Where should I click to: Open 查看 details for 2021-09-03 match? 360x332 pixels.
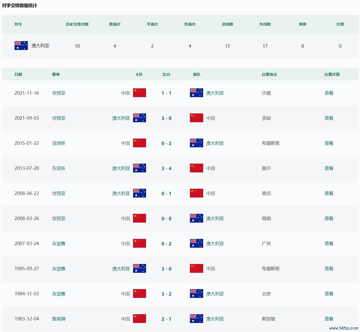pos(329,118)
